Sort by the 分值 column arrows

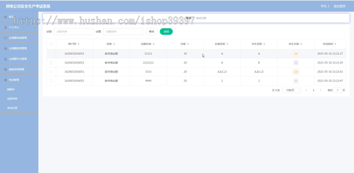(188, 44)
